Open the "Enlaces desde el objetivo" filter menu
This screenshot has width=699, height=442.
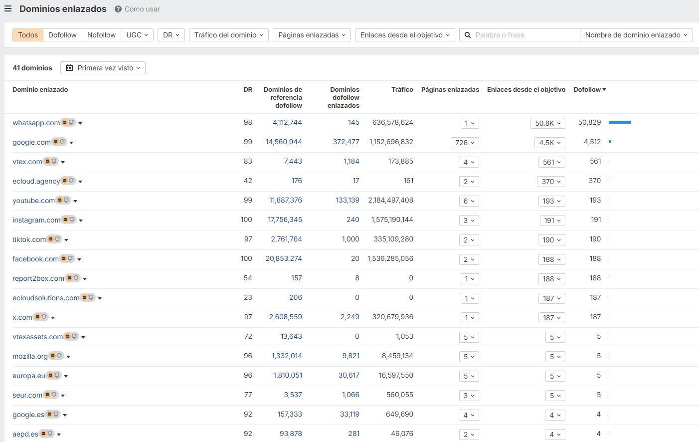(404, 35)
